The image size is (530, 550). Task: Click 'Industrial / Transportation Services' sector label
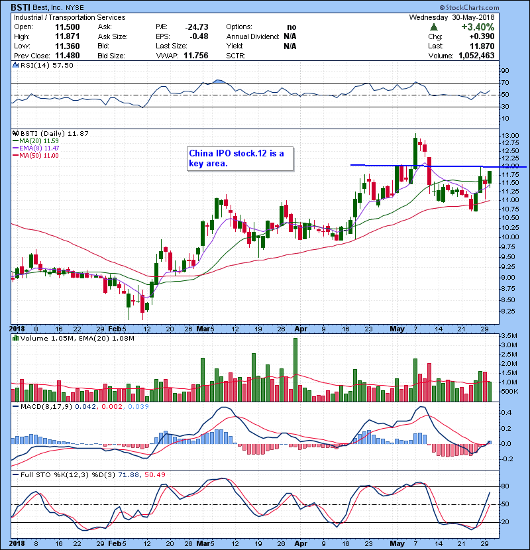click(x=70, y=17)
